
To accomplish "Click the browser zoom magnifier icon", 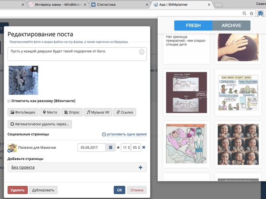I will 244,13.
